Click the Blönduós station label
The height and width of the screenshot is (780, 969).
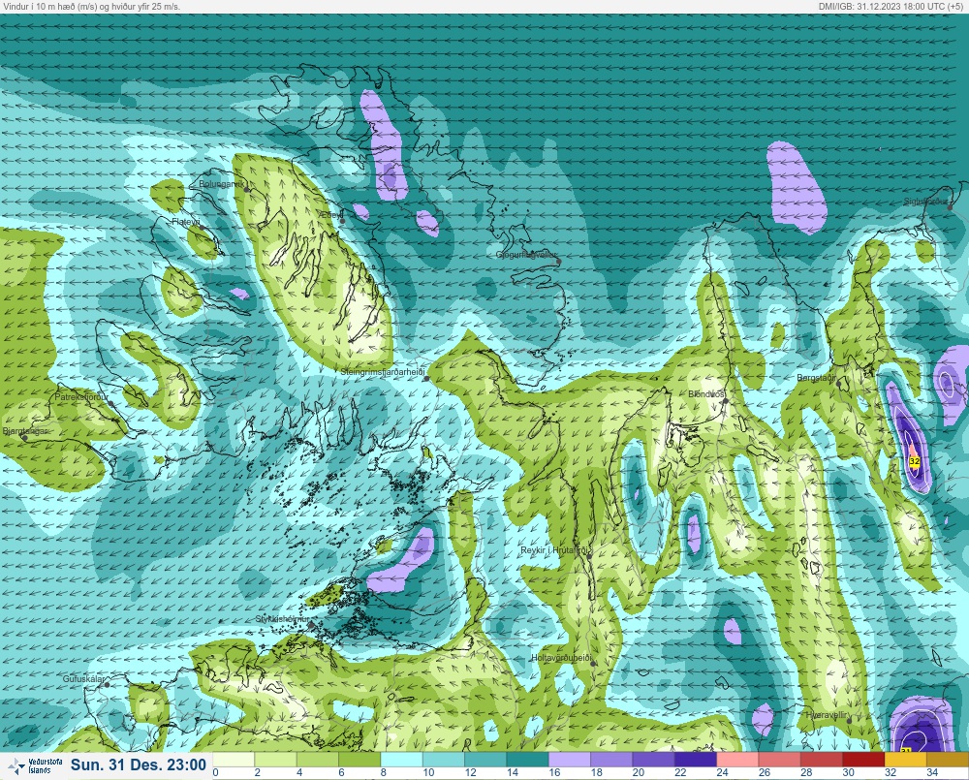706,393
